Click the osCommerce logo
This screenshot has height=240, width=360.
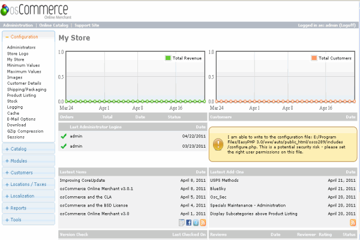tap(36, 11)
